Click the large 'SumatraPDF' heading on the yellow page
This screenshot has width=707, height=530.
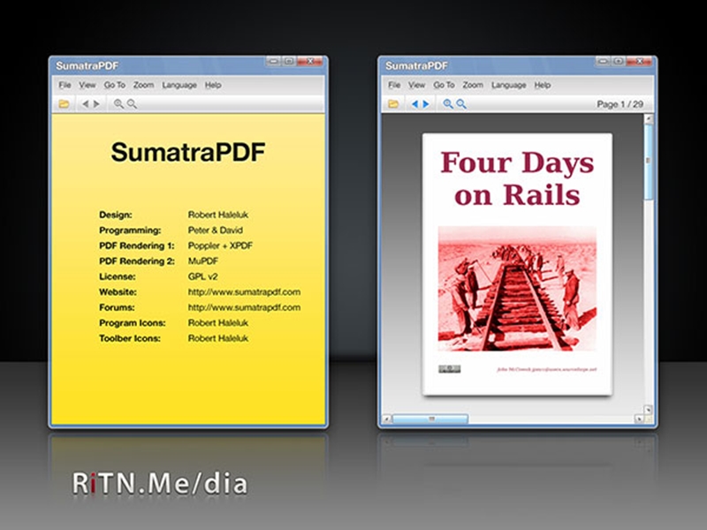pos(188,152)
